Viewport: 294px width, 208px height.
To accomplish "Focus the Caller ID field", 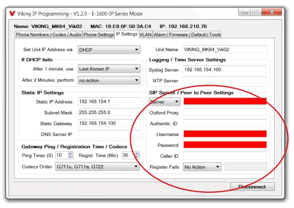I will click(x=225, y=156).
